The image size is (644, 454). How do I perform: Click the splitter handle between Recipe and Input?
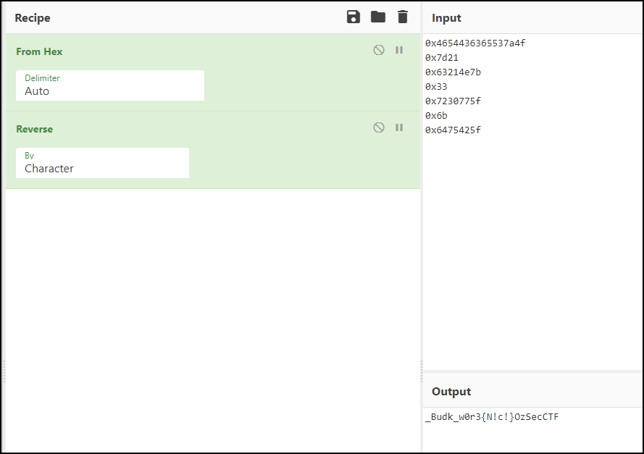click(x=422, y=371)
